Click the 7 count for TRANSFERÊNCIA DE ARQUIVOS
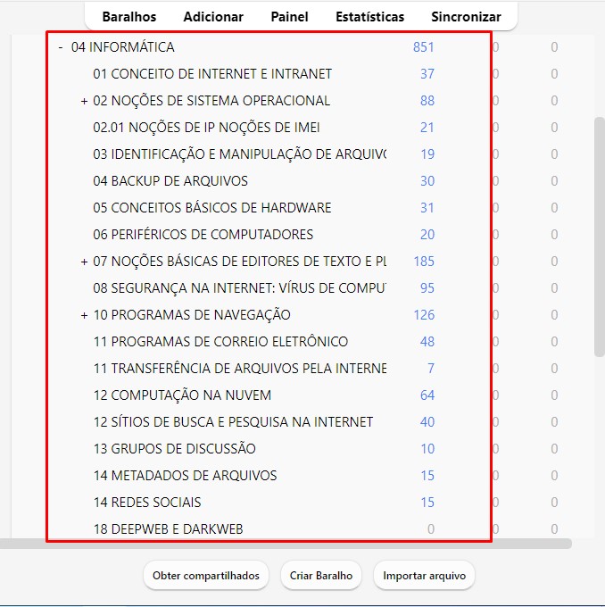 [x=431, y=368]
